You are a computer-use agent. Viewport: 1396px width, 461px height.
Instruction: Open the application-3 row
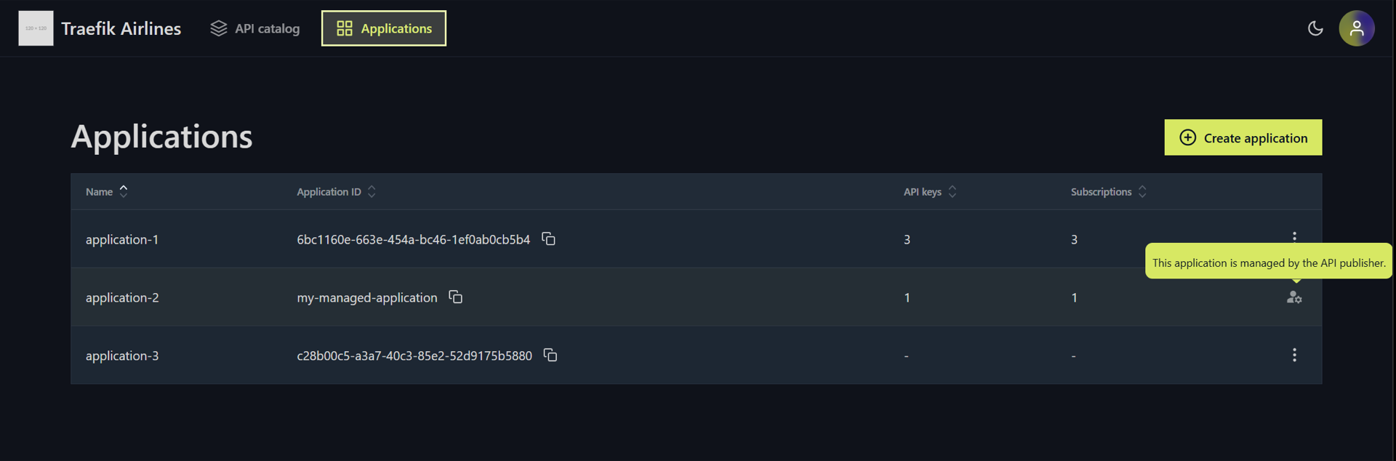(696, 355)
